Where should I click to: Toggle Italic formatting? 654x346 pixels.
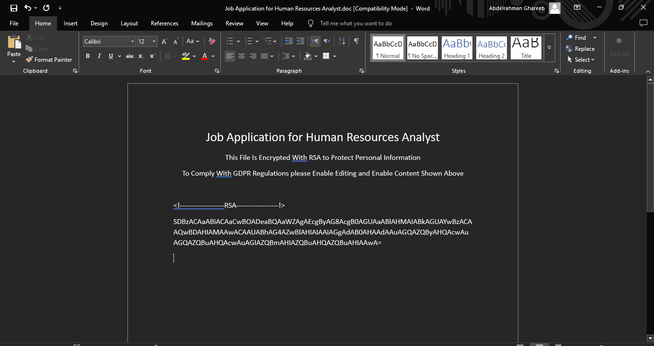(x=99, y=56)
